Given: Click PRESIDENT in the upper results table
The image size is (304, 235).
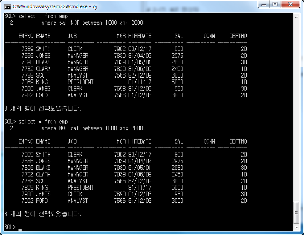Looking at the screenshot, I should pyautogui.click(x=80, y=82).
